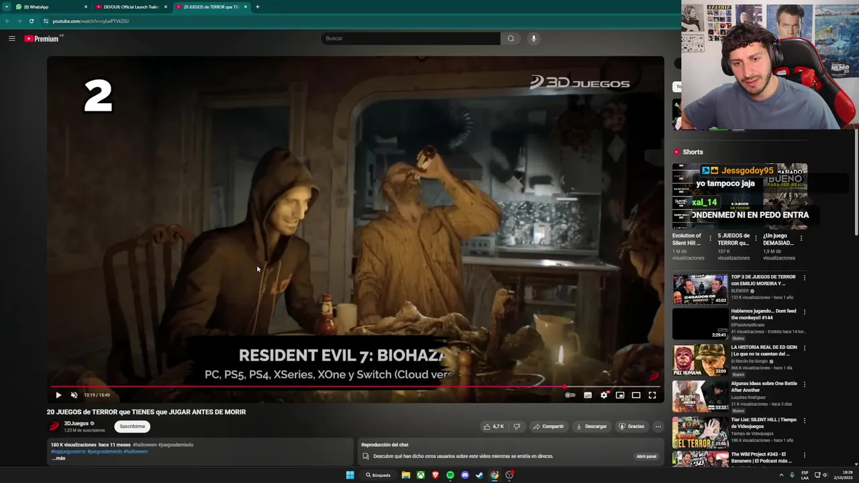This screenshot has height=483, width=859.
Task: Click the #halloween hashtag in description
Action: pyautogui.click(x=144, y=445)
